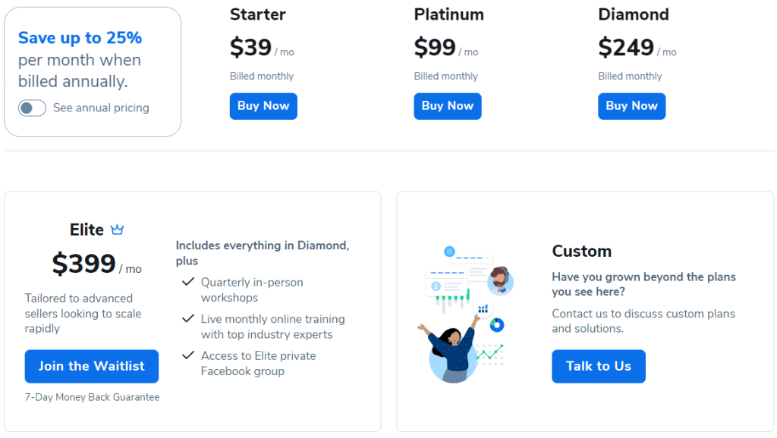This screenshot has height=438, width=777.
Task: Click the Save up to 25% text
Action: tap(80, 38)
